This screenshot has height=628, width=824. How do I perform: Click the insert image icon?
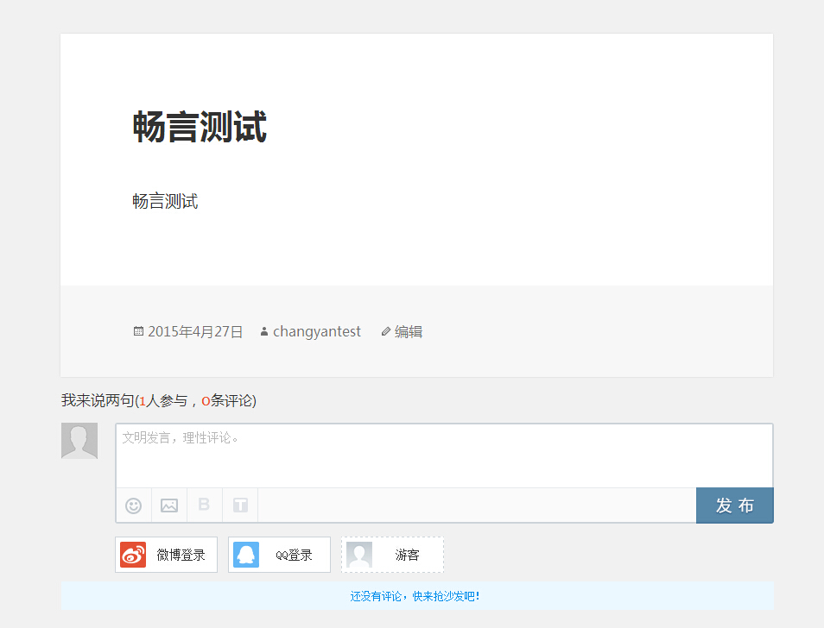(x=169, y=506)
